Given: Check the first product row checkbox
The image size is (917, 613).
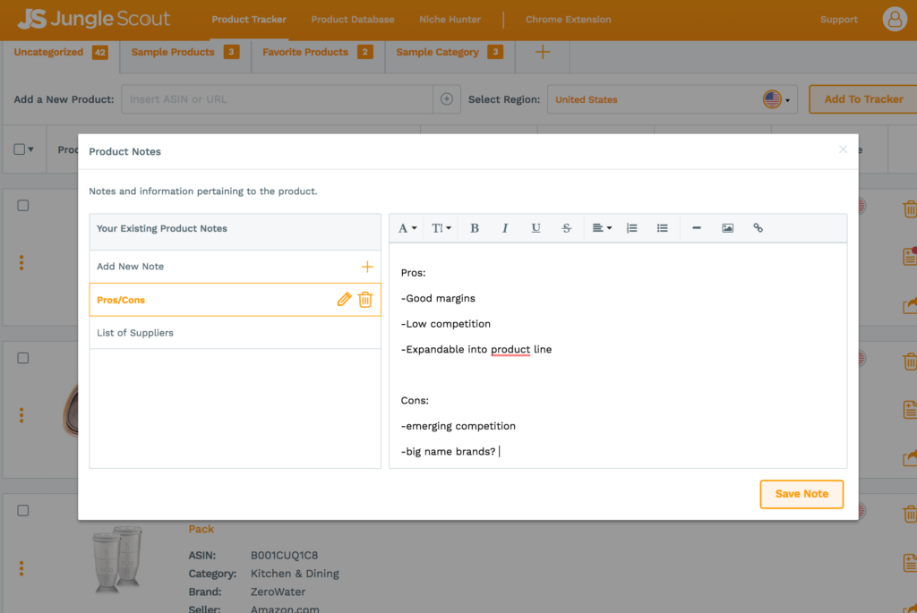Looking at the screenshot, I should coord(23,205).
